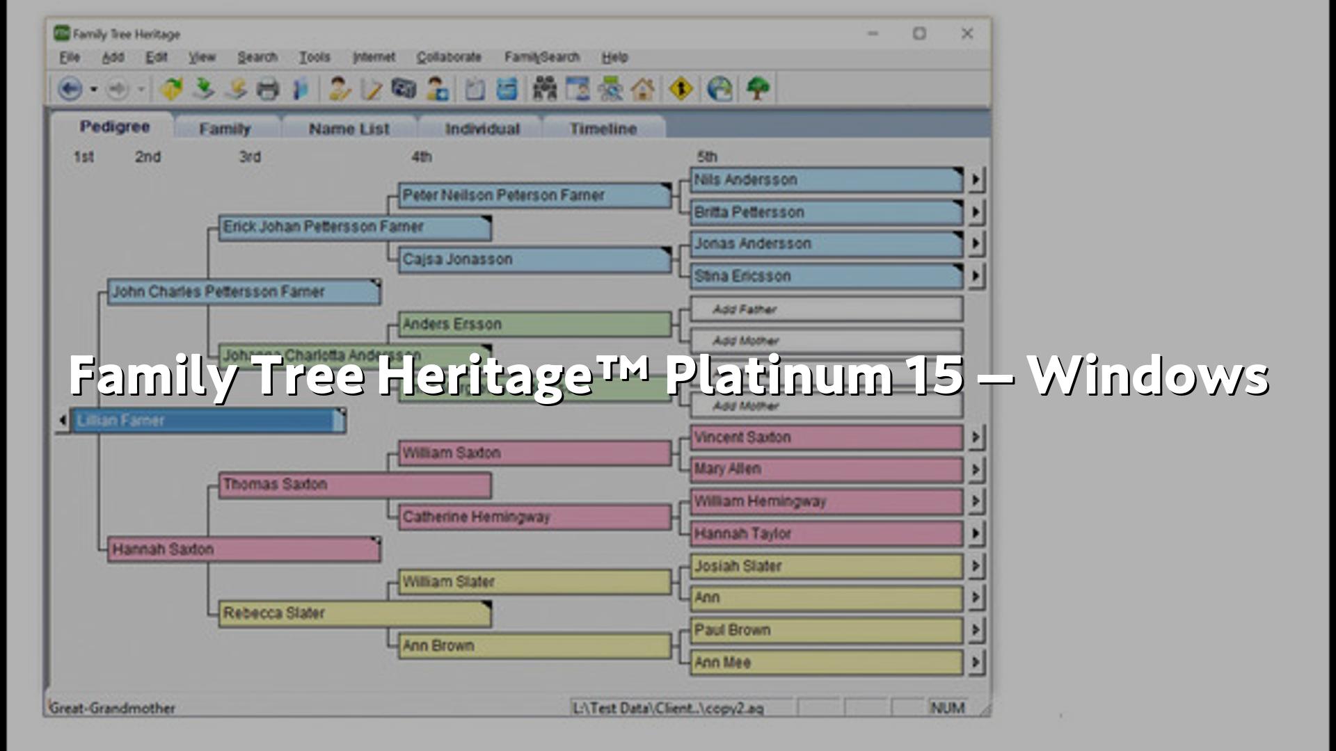Viewport: 1336px width, 751px height.
Task: Click the edit person icon with pencil
Action: 339,89
